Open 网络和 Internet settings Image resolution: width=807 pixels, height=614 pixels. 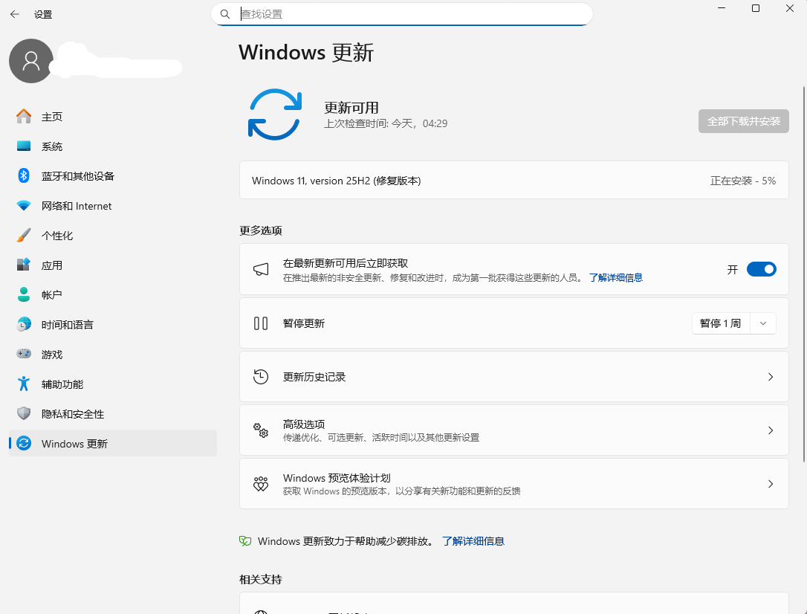[x=113, y=206]
